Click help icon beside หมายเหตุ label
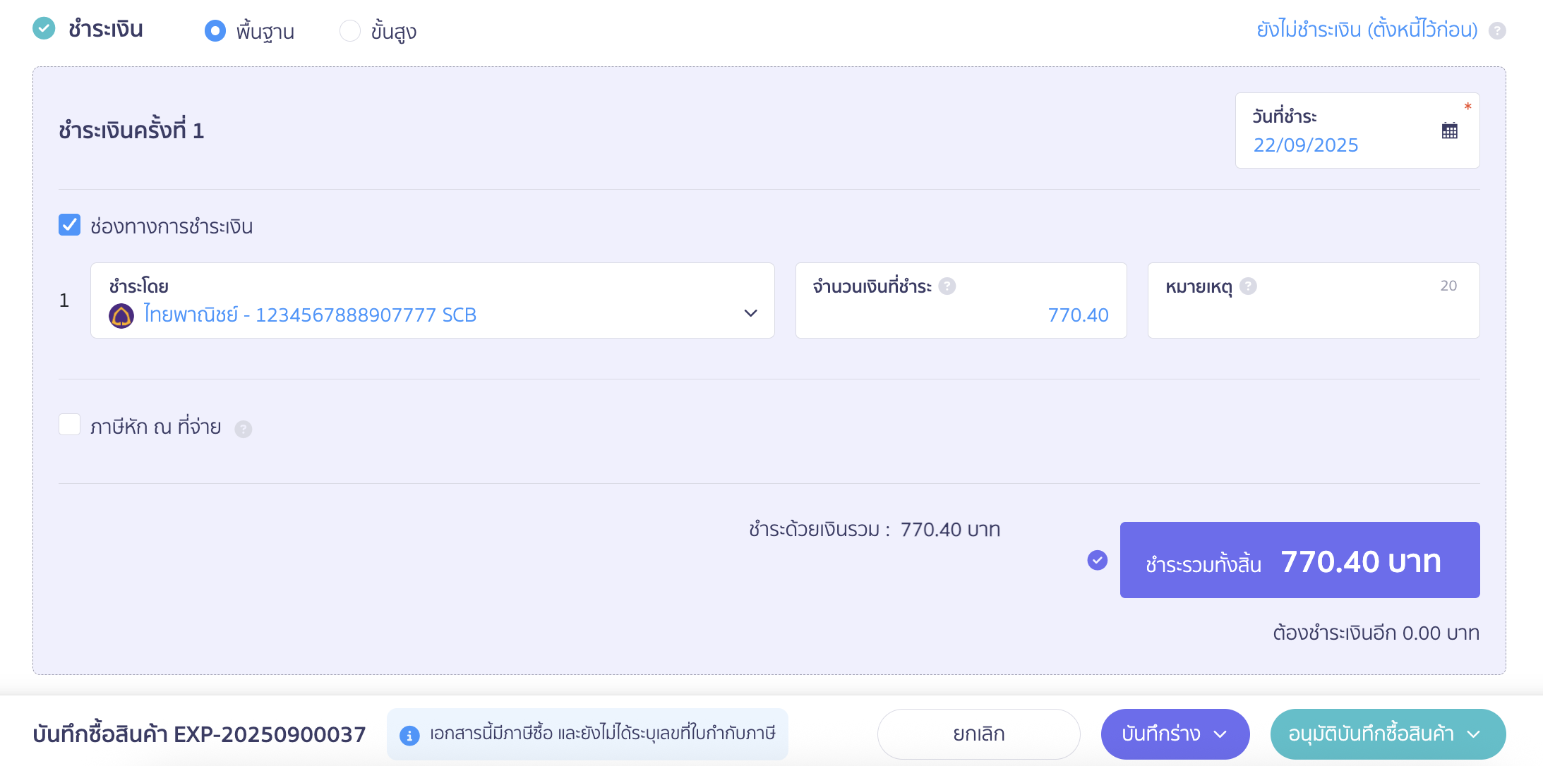 pos(1248,286)
